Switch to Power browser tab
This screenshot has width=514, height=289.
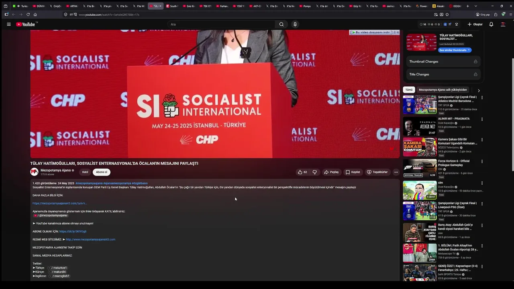pos(422,6)
